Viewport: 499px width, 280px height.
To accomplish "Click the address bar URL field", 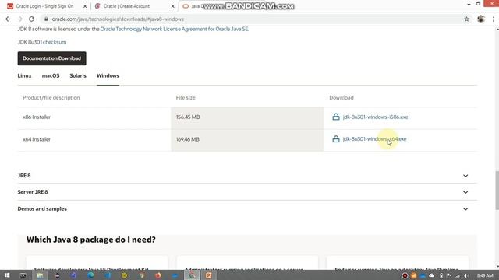I will [x=251, y=19].
